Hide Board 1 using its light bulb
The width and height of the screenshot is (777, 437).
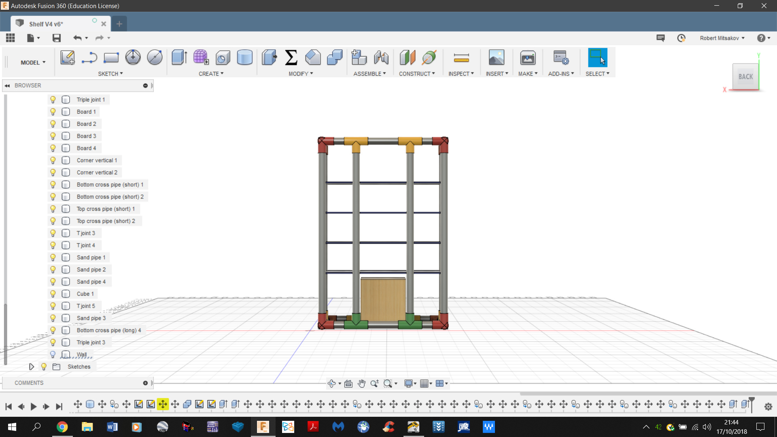(53, 112)
